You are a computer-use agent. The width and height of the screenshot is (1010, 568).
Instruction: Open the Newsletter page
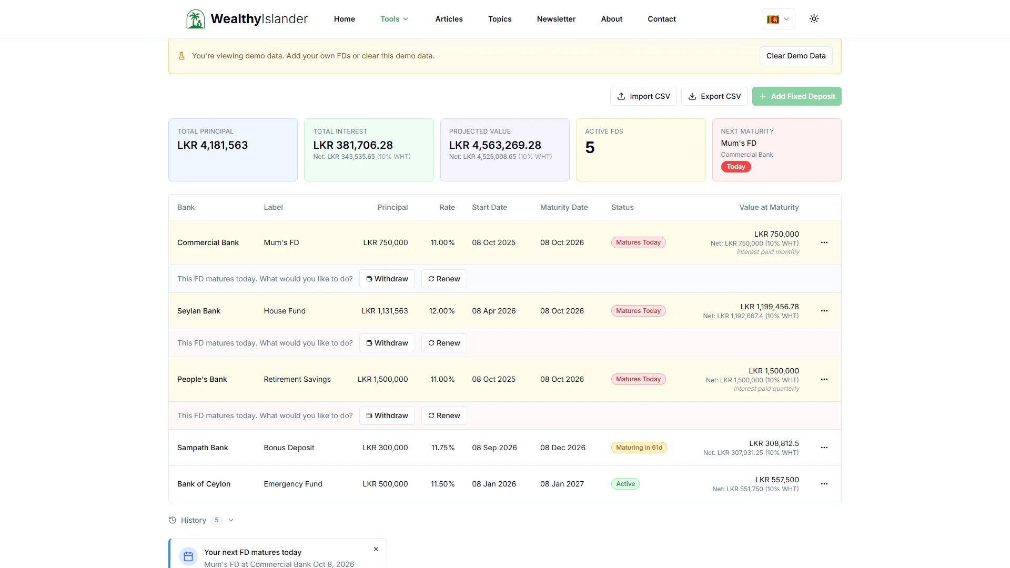(556, 19)
